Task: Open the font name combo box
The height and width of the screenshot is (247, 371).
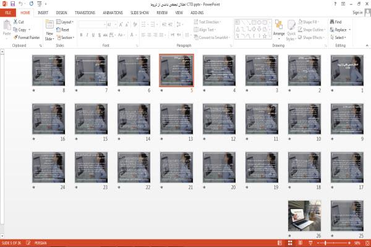Action: point(92,24)
